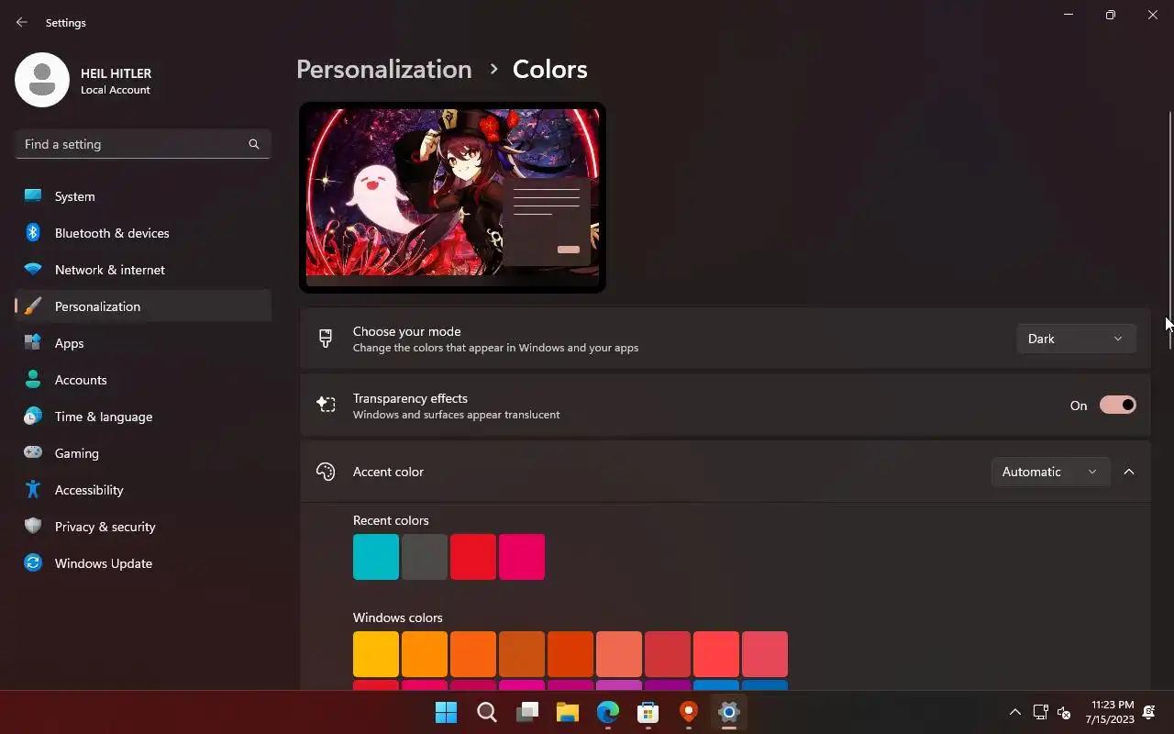Open the Gaming settings category

tap(142, 453)
